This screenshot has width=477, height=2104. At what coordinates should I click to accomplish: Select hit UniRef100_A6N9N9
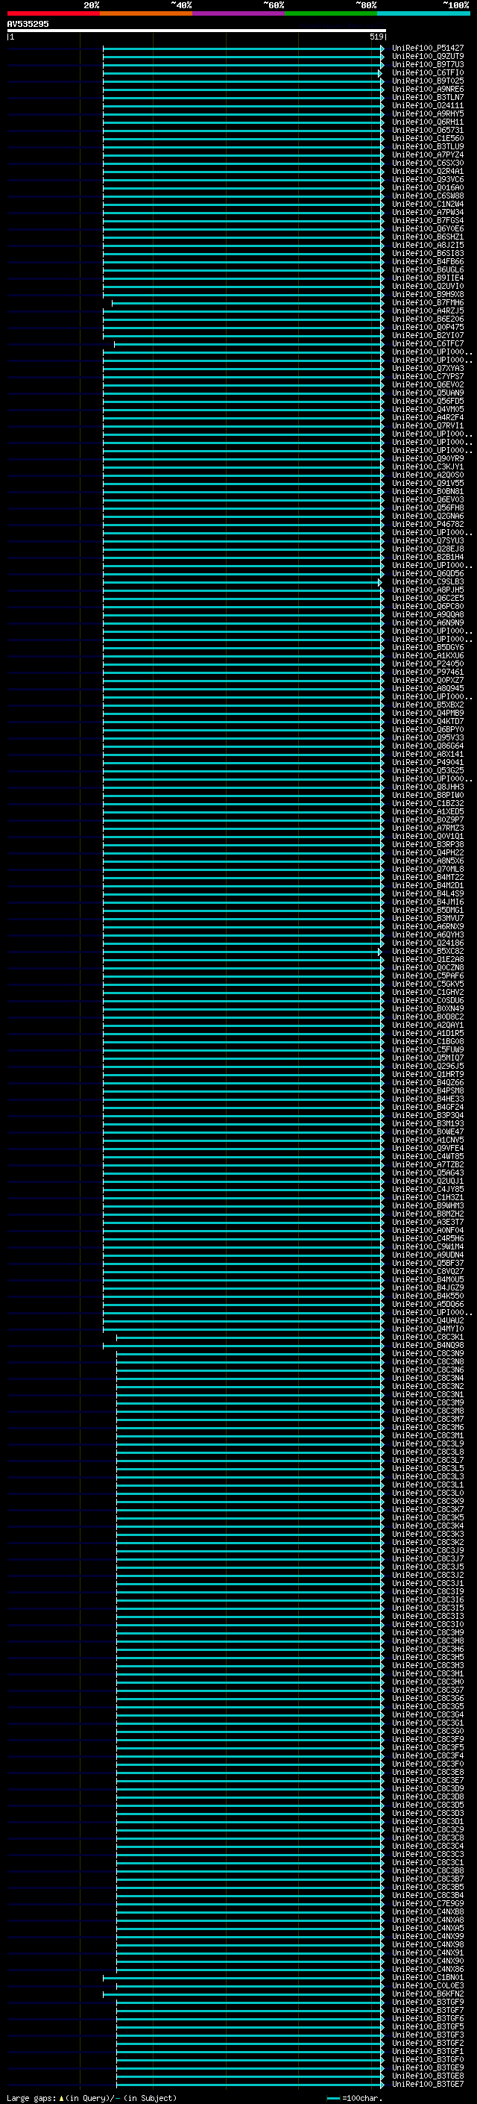tap(427, 623)
